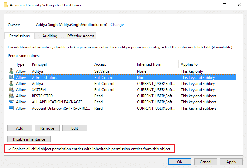Click the Account Unknown entry icon

point(11,108)
